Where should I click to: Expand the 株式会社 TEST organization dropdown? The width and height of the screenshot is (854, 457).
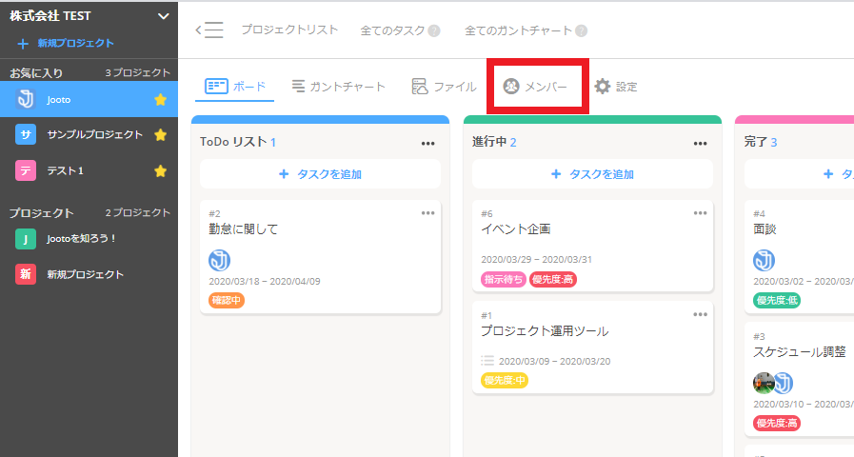click(x=163, y=16)
